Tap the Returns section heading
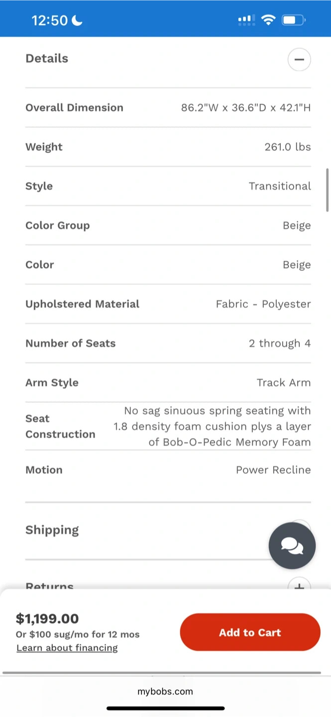The image size is (331, 717). point(50,585)
